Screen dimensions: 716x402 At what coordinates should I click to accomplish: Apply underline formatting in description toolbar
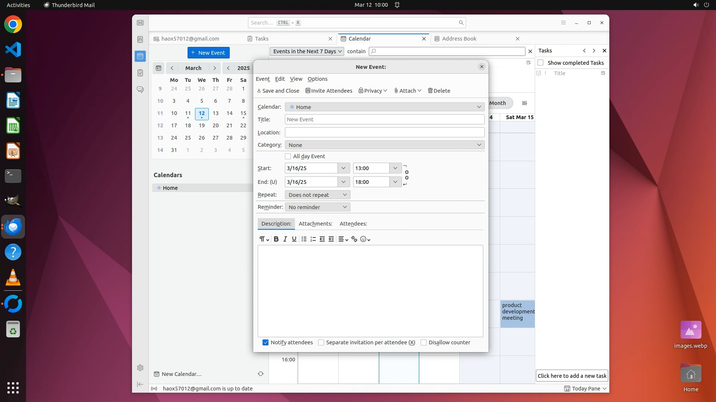click(294, 239)
